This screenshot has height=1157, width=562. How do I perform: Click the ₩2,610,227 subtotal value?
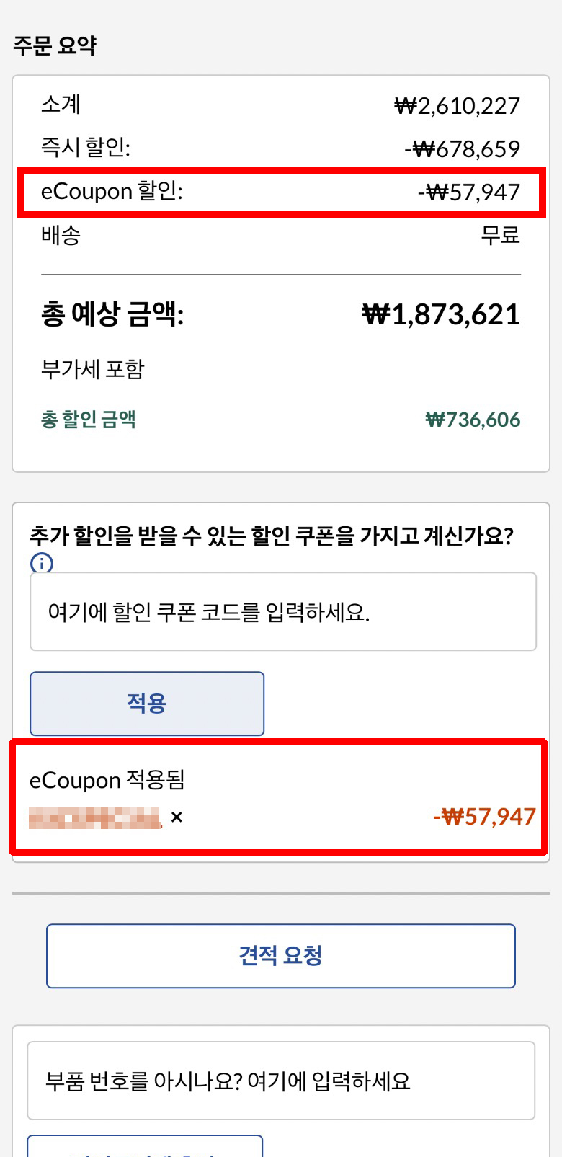coord(458,106)
